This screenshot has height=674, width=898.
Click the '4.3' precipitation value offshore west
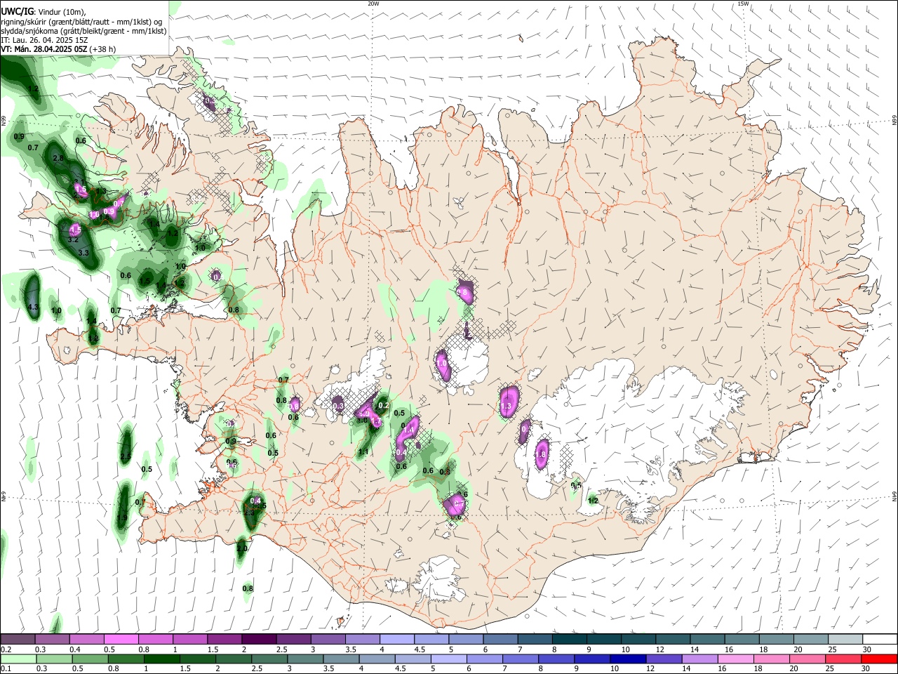32,308
